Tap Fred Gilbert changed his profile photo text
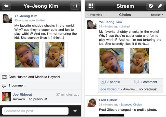The image size is (166, 117). pyautogui.click(x=128, y=110)
